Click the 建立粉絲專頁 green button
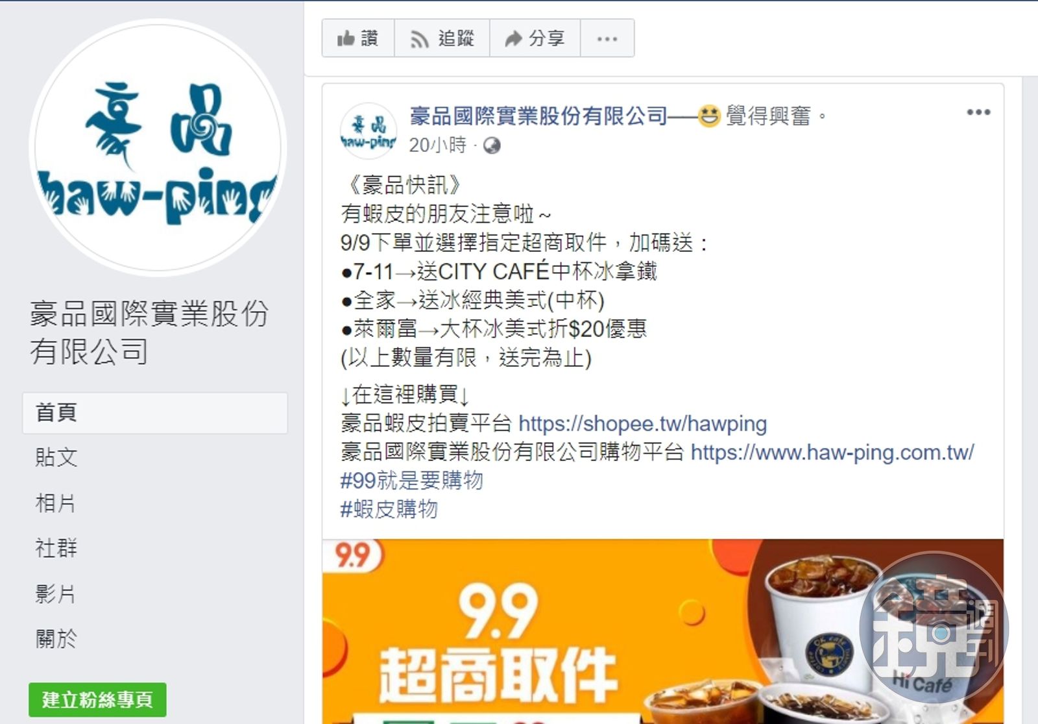The height and width of the screenshot is (724, 1038). coord(97,700)
